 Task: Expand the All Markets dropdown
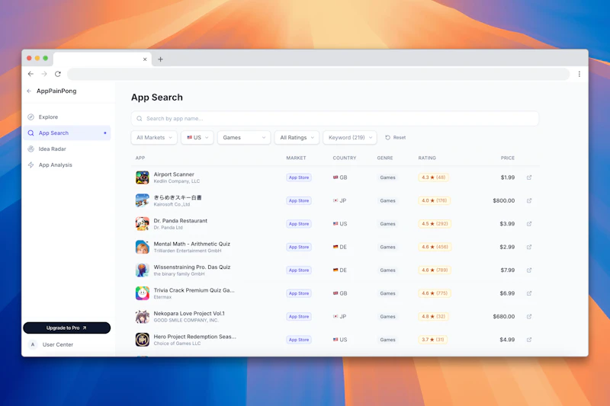point(154,138)
